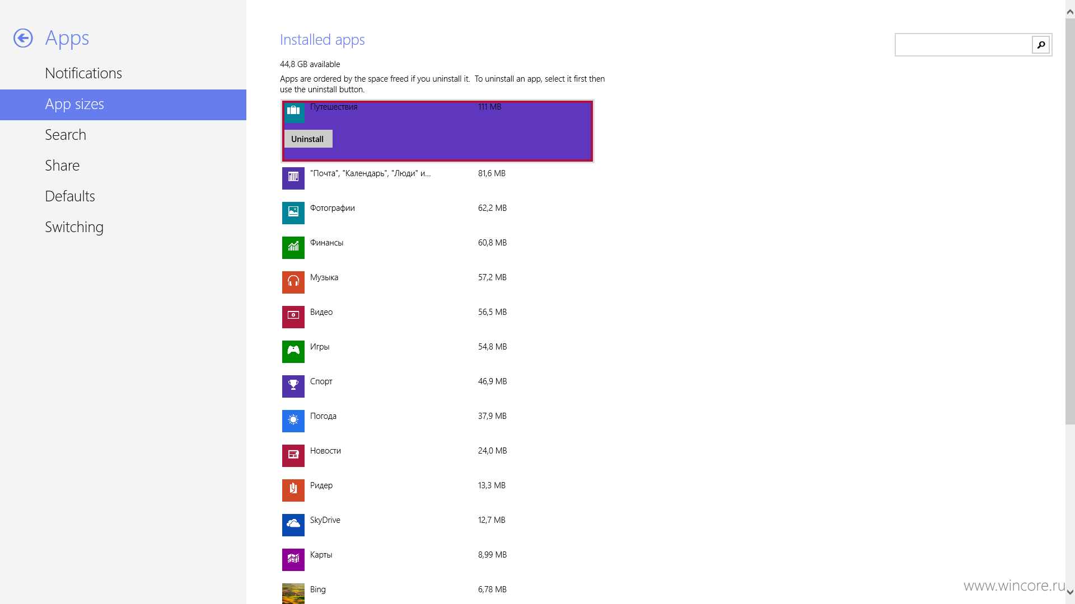1075x604 pixels.
Task: Click the Installed apps heading
Action: [x=322, y=40]
